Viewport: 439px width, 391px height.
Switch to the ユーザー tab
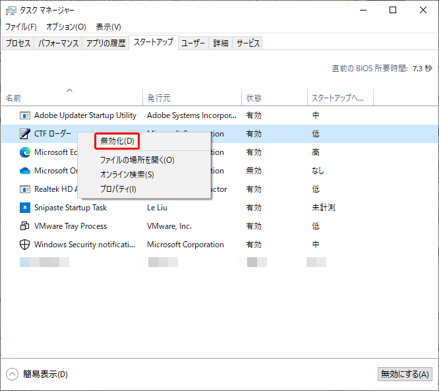click(193, 43)
